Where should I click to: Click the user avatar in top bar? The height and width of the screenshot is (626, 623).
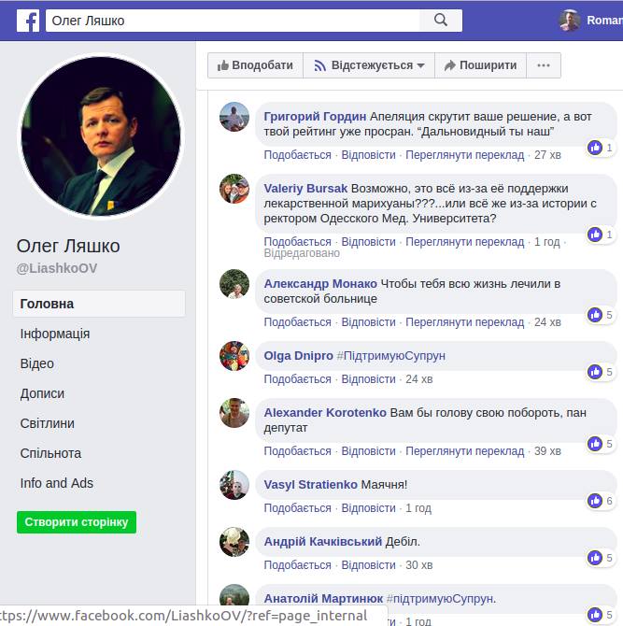[570, 20]
